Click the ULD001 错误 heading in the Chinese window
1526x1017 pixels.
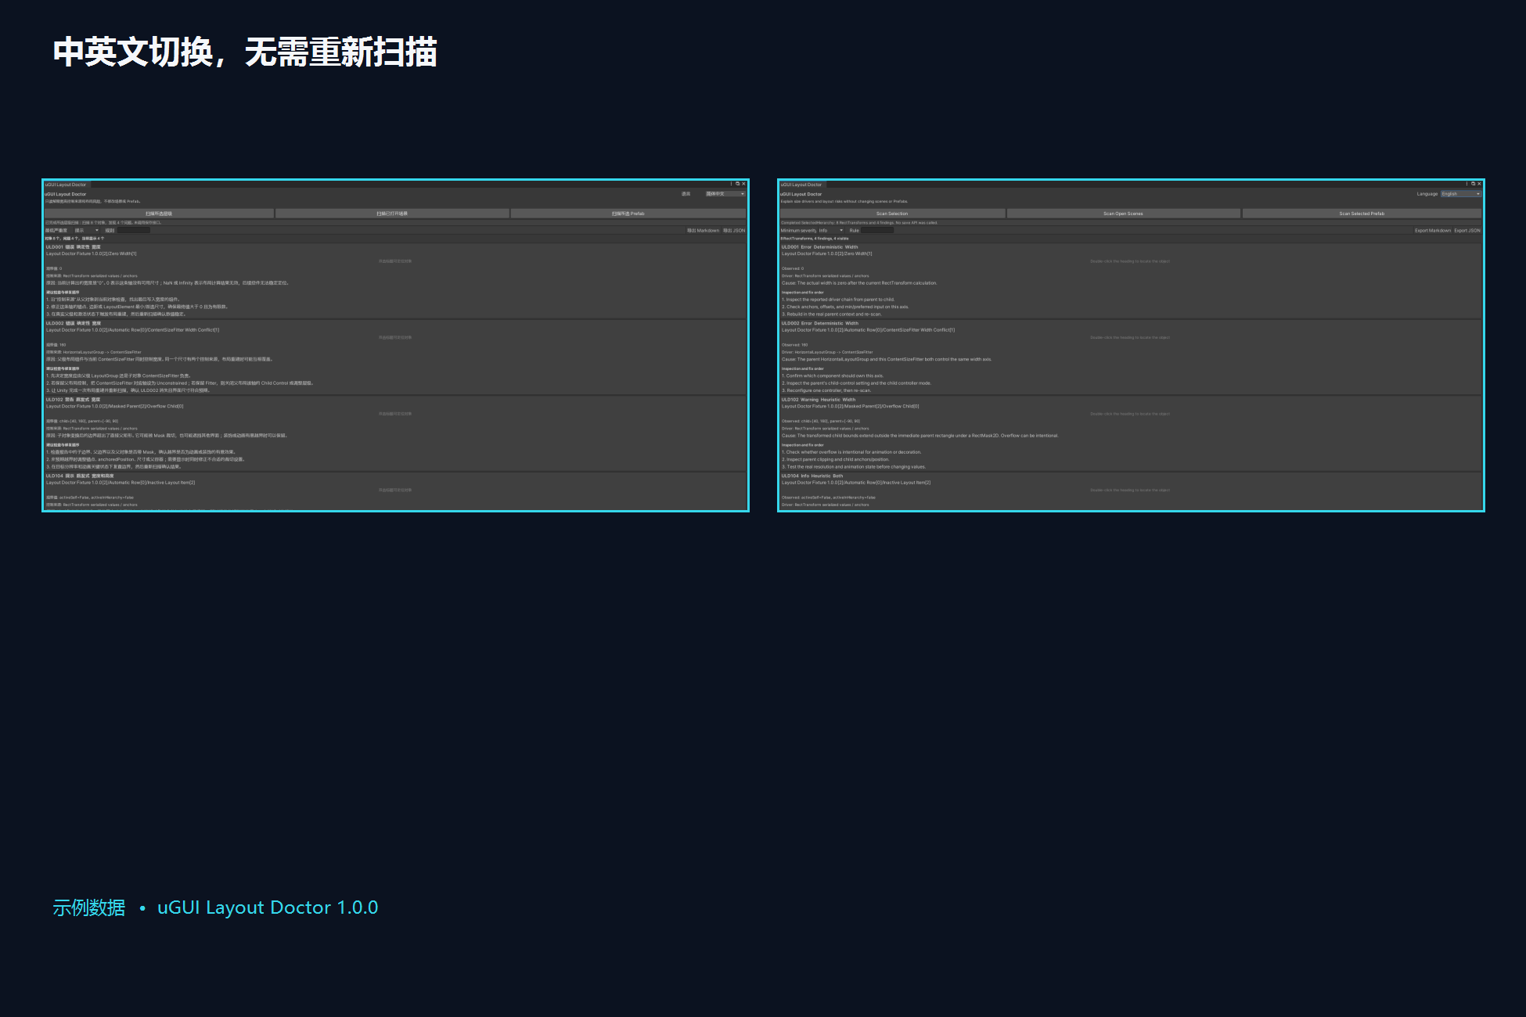click(x=74, y=247)
